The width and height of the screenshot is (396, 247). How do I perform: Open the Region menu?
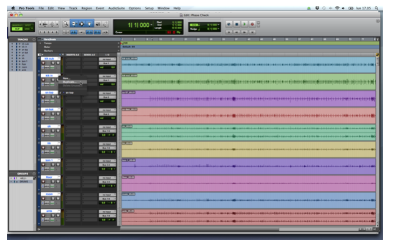(x=86, y=8)
